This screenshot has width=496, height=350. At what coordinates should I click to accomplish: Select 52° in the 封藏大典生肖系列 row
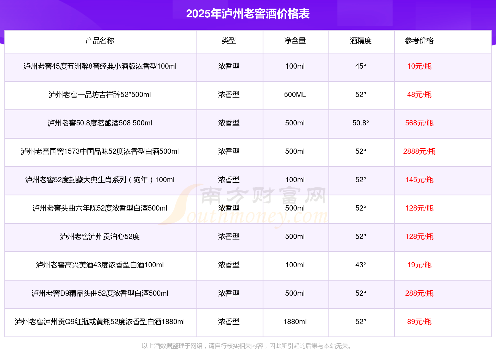[361, 180]
